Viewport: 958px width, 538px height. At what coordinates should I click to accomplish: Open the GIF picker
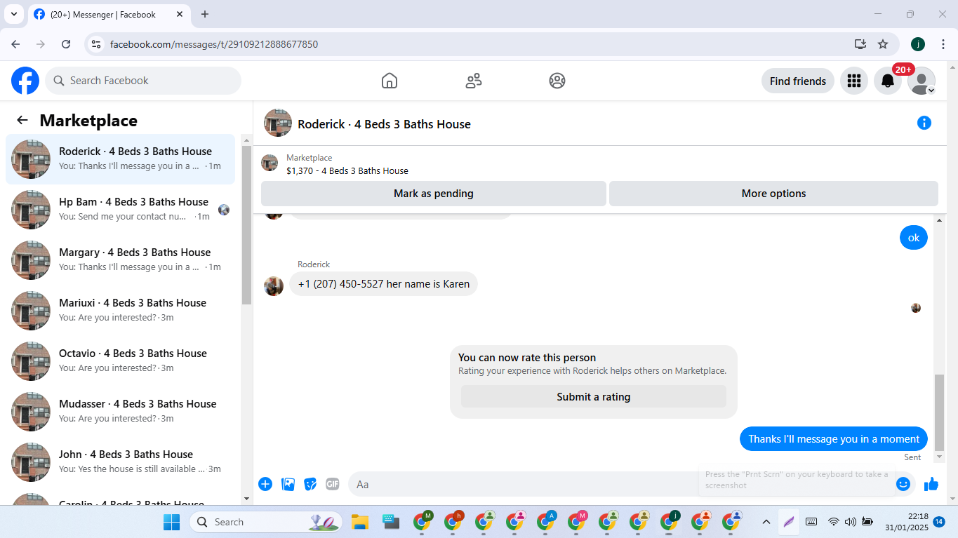point(333,484)
